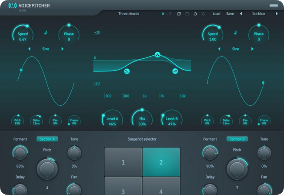Undo the last change

pyautogui.click(x=195, y=14)
